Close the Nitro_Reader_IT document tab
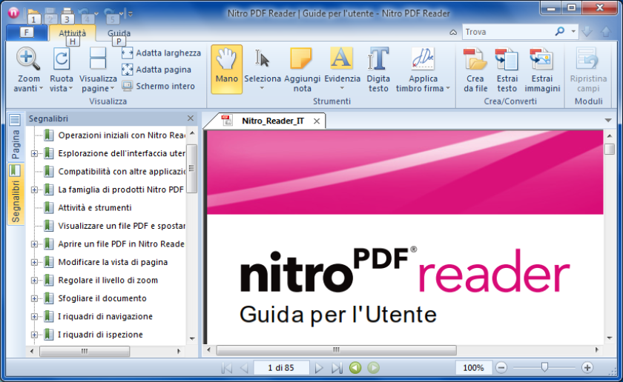 tap(317, 121)
